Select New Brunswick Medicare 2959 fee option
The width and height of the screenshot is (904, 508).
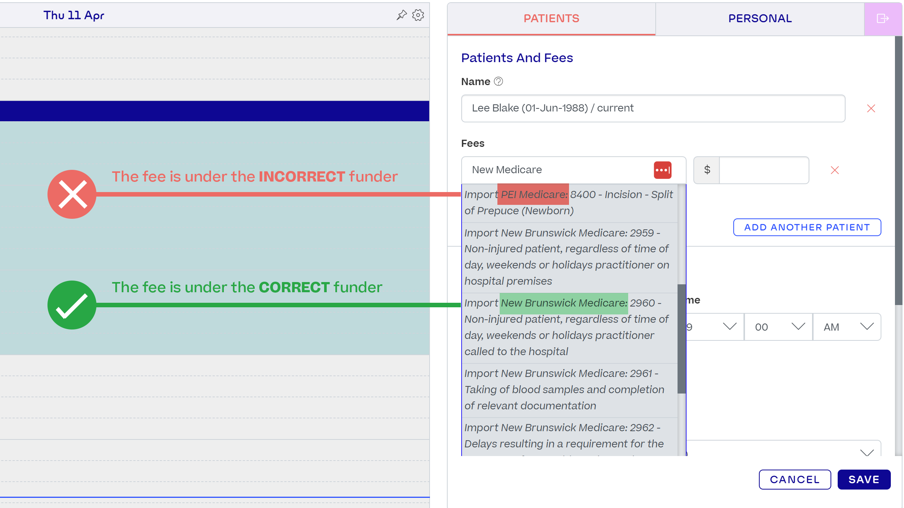[x=570, y=257]
